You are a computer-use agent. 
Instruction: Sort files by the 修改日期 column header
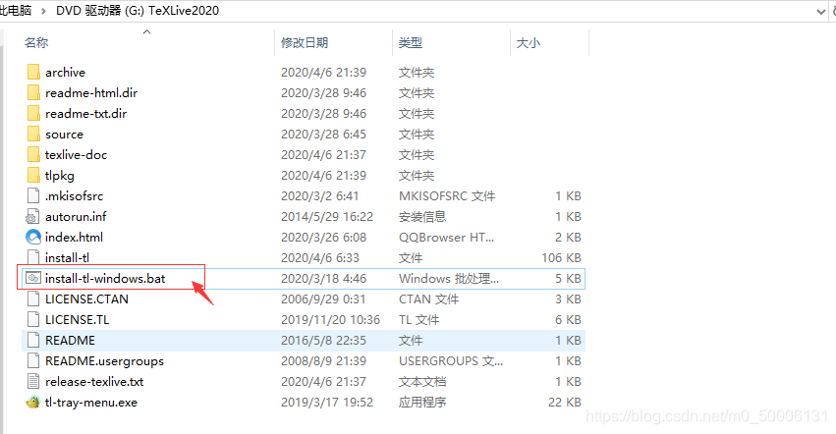305,42
